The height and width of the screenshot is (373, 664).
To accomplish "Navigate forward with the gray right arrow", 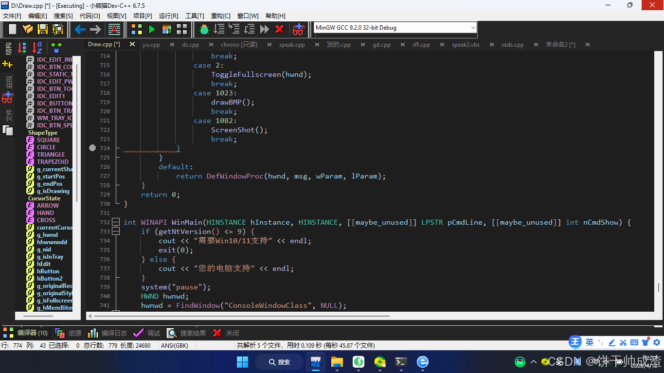I will pos(95,29).
